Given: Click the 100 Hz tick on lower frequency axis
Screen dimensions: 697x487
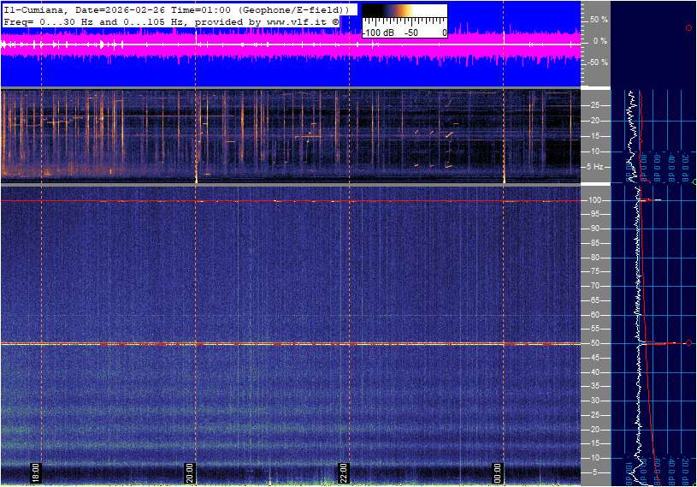Looking at the screenshot, I should click(594, 200).
